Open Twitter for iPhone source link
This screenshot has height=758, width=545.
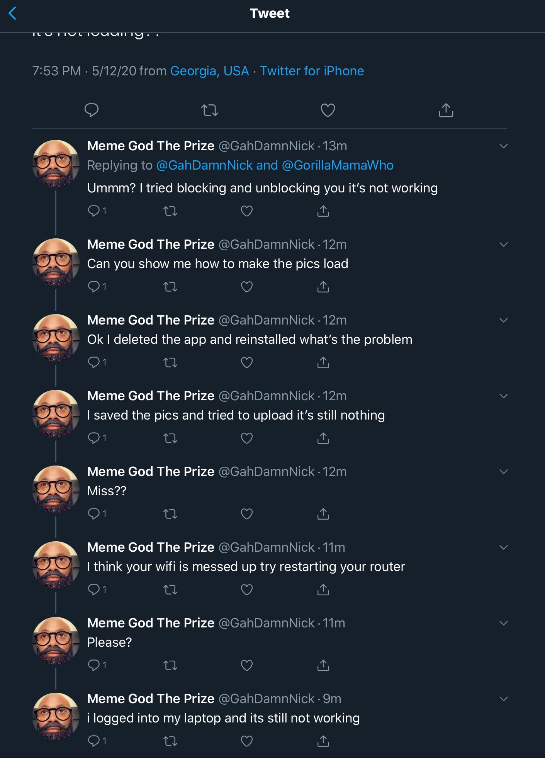(312, 71)
